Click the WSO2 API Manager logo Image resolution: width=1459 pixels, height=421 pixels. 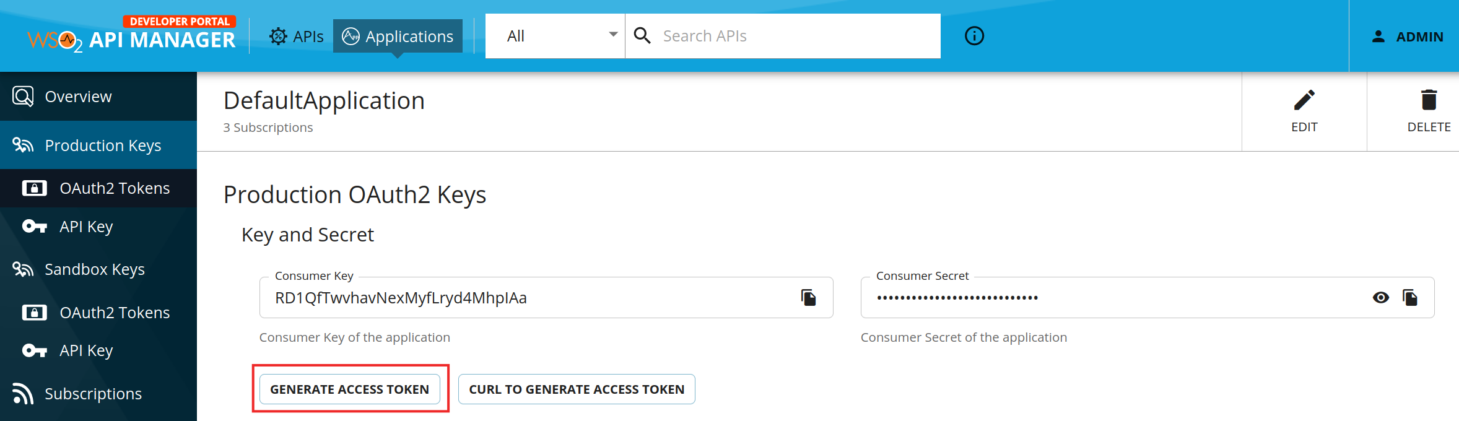[x=131, y=35]
